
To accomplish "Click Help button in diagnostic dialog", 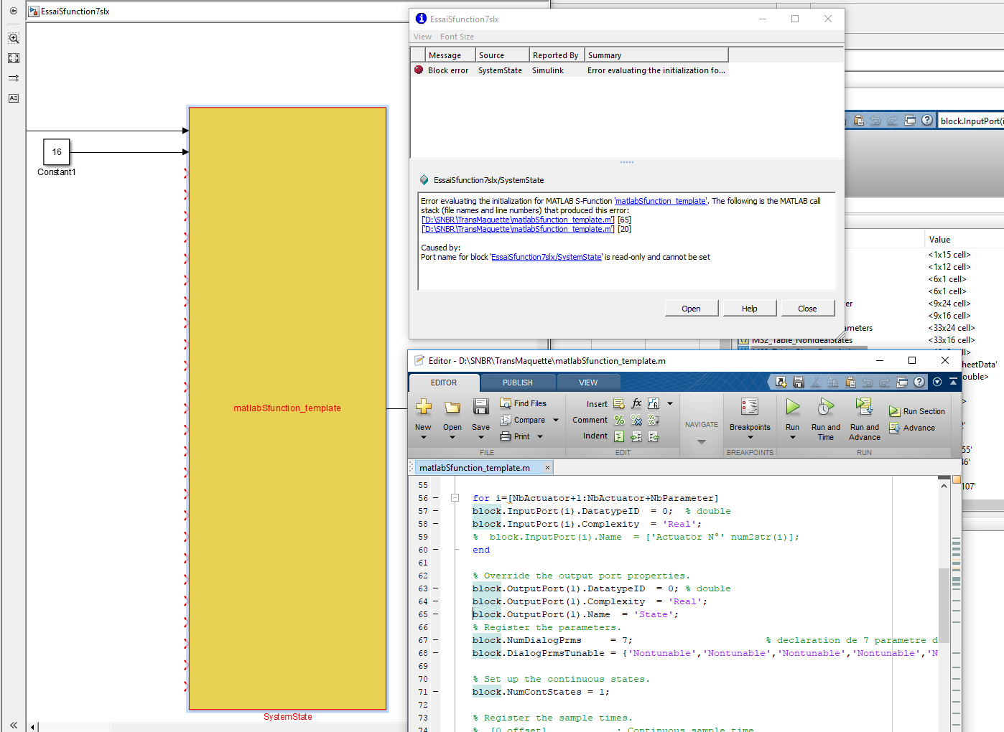I will [x=750, y=309].
